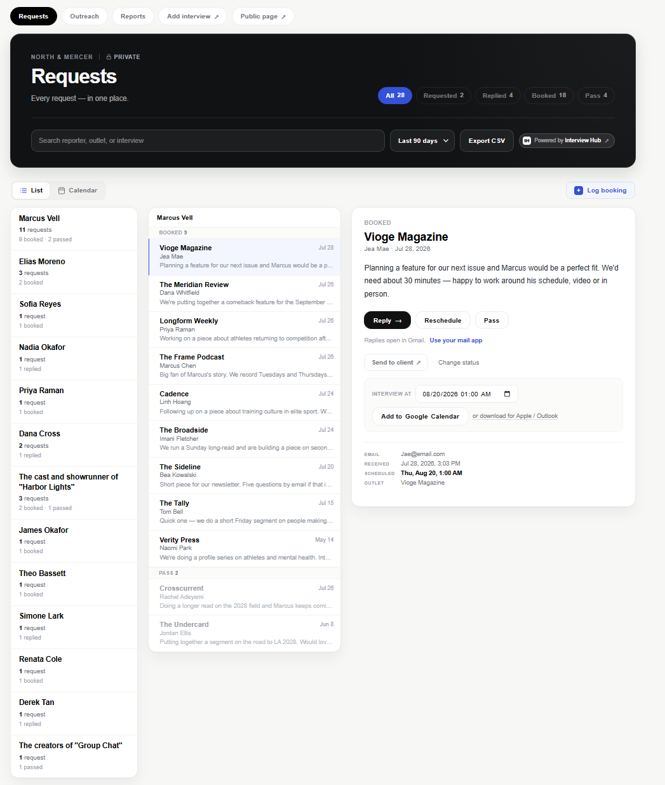Select Derek Tan in client list

coord(74,713)
